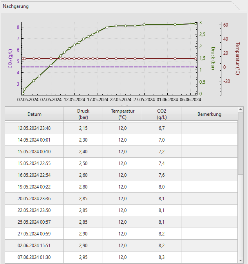Click the table scrollbar up arrow

point(241,109)
